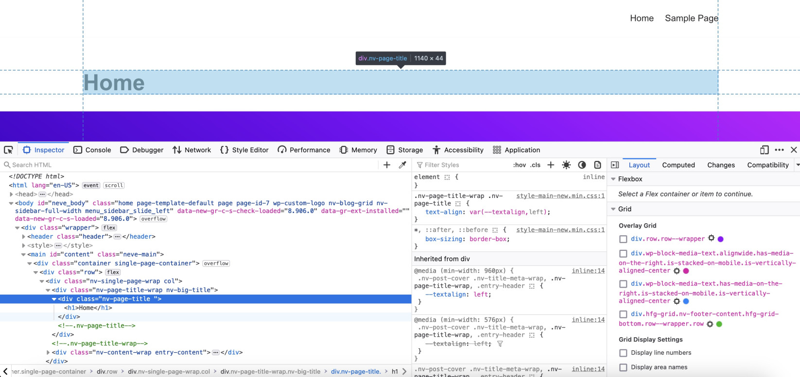Select div.row.row--wrapper node via target icon
This screenshot has width=800, height=377.
click(711, 238)
